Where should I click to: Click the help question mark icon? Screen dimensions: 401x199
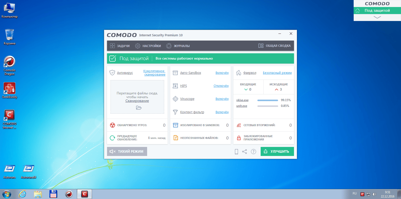point(253,151)
